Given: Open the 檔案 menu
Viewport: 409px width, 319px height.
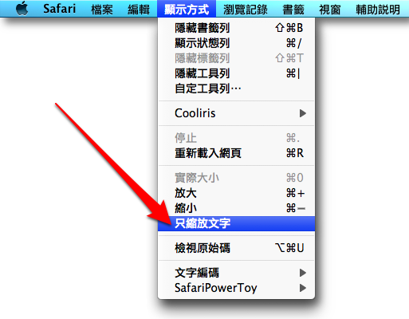Looking at the screenshot, I should click(102, 10).
